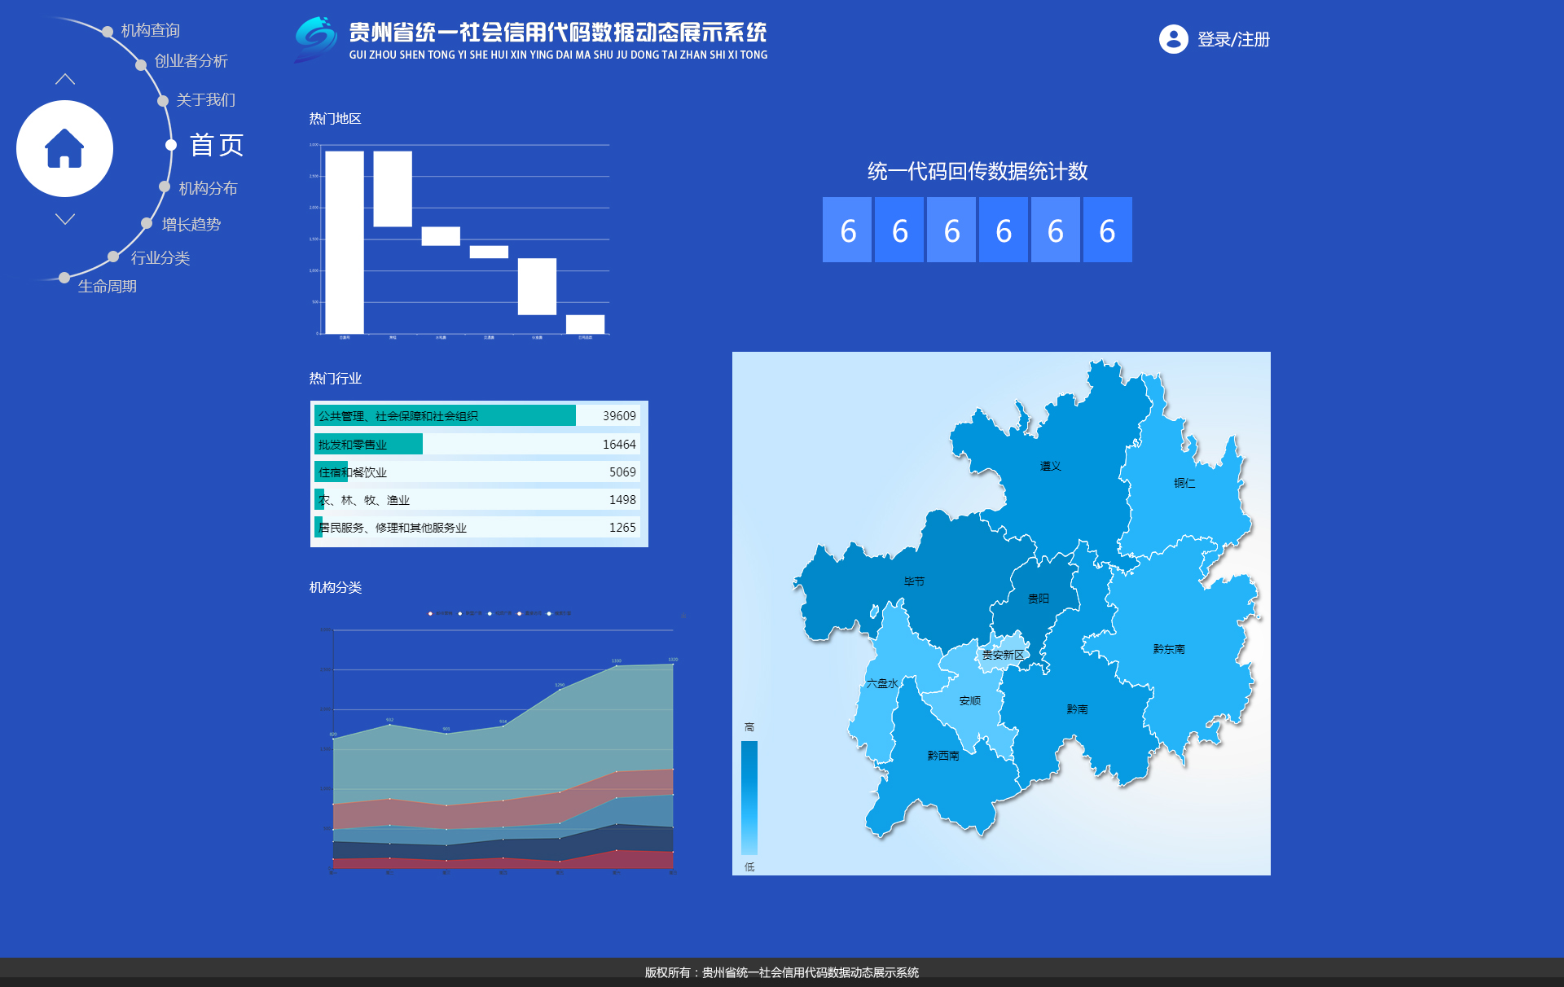The width and height of the screenshot is (1564, 987).
Task: Click the 登录/注册 link
Action: coord(1233,39)
